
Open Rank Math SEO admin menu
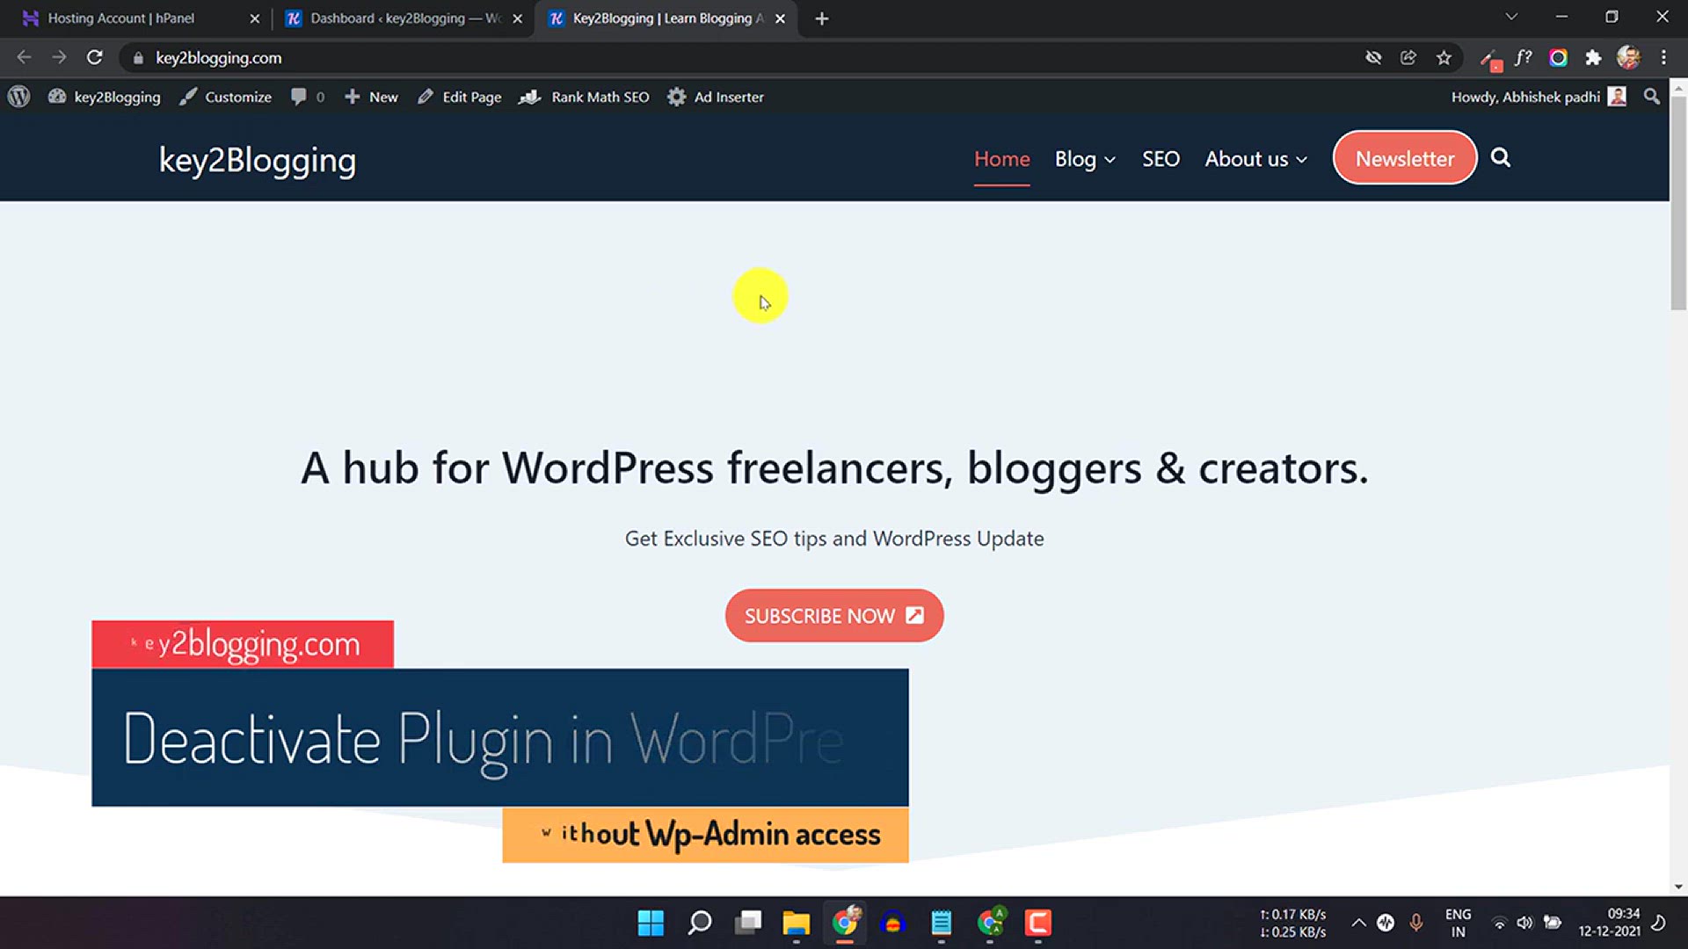(x=584, y=97)
